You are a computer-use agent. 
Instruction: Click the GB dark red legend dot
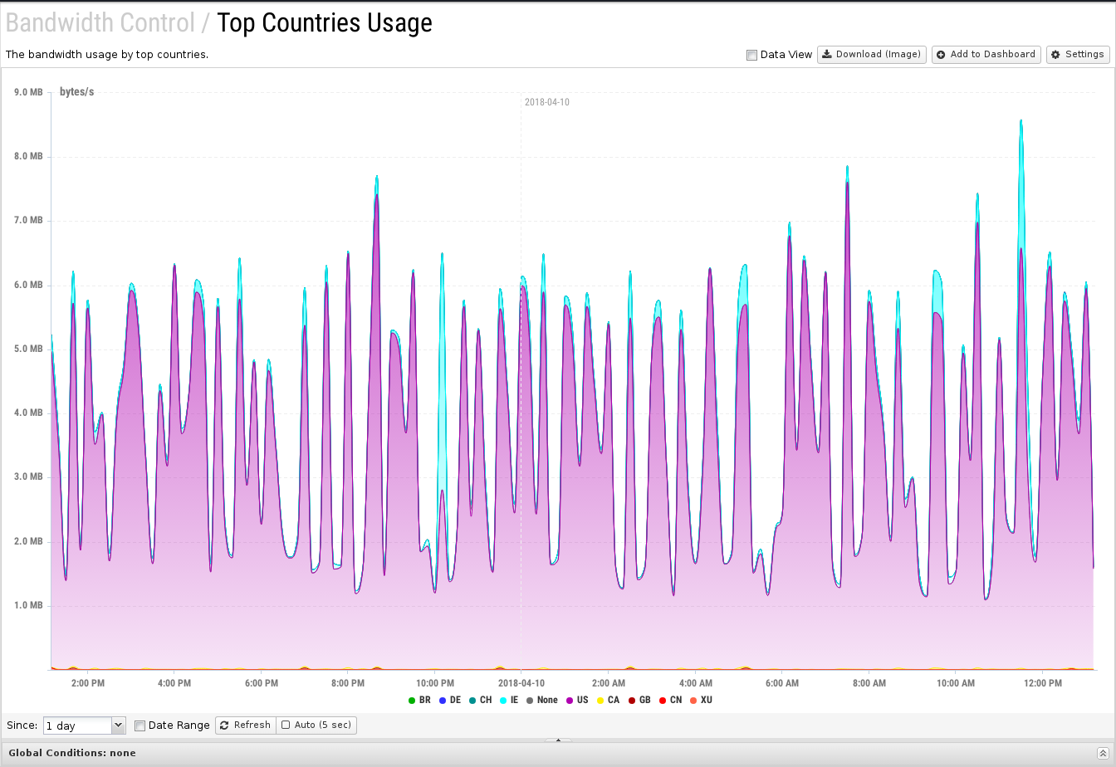(632, 701)
